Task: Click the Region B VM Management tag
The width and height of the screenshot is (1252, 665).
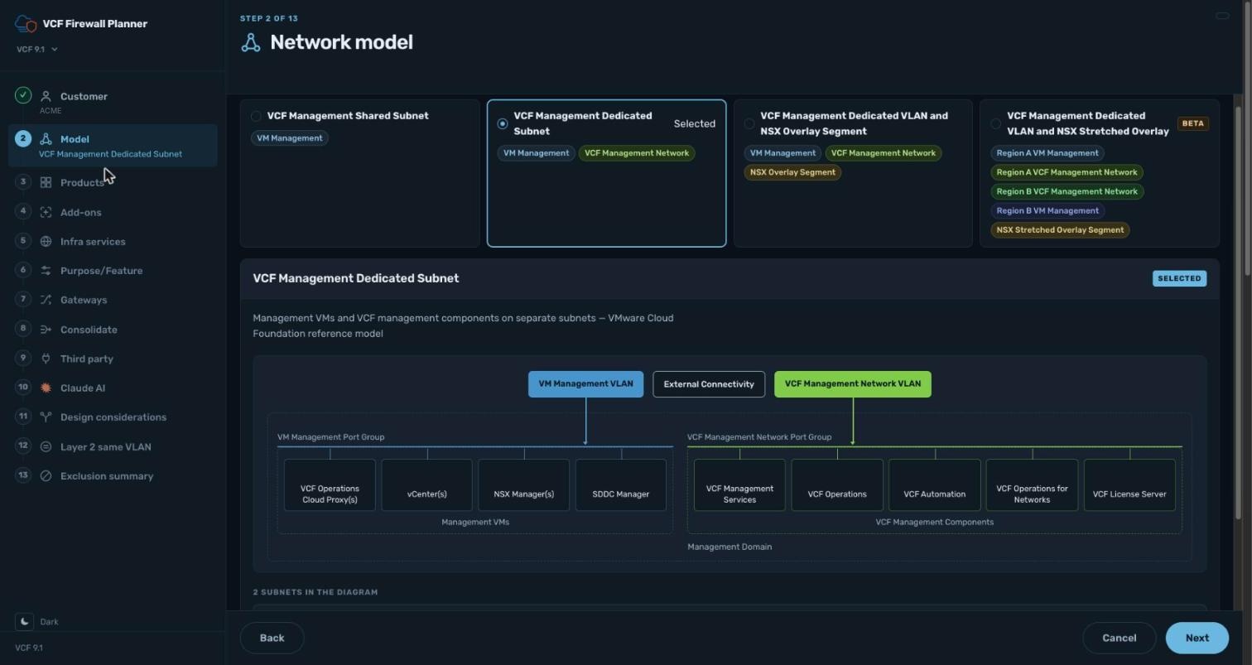Action: [x=1047, y=211]
